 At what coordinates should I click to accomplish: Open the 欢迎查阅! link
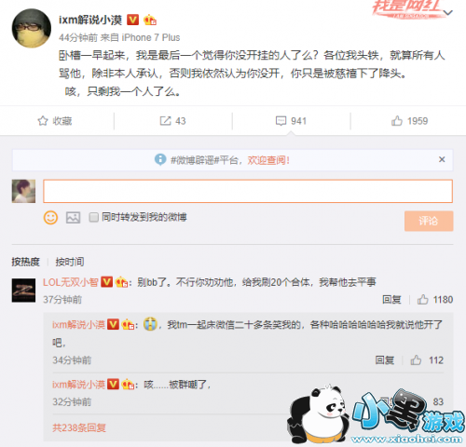pyautogui.click(x=268, y=160)
